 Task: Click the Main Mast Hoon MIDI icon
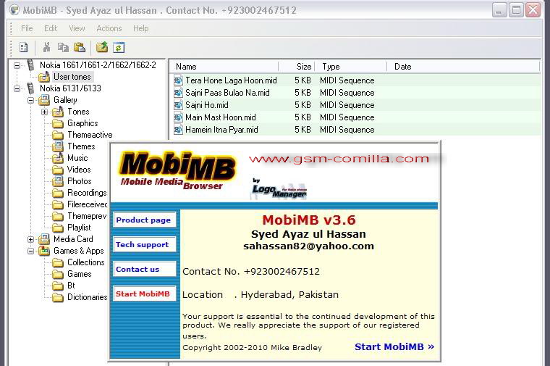[x=178, y=117]
